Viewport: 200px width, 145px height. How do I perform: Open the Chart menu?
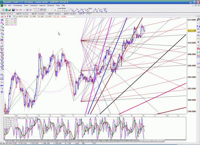coord(26,5)
